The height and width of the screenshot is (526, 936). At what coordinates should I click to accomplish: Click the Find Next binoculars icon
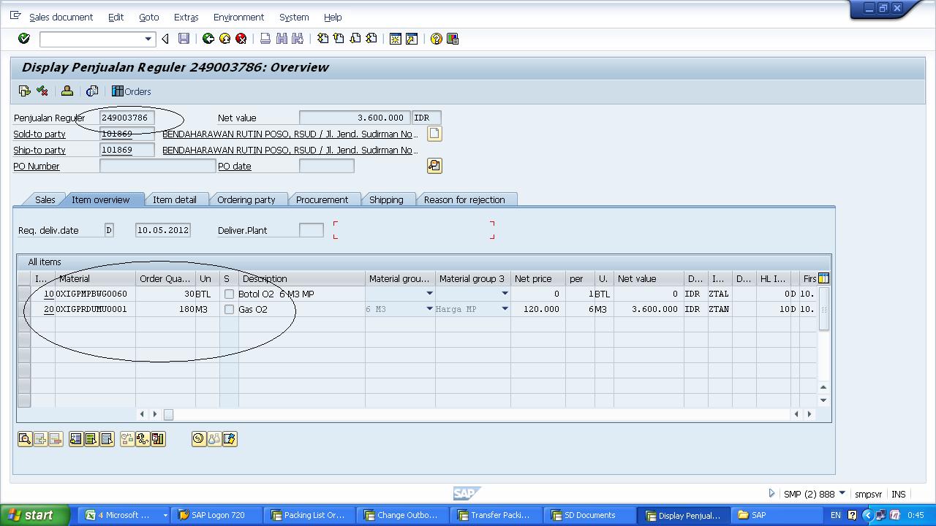point(298,39)
